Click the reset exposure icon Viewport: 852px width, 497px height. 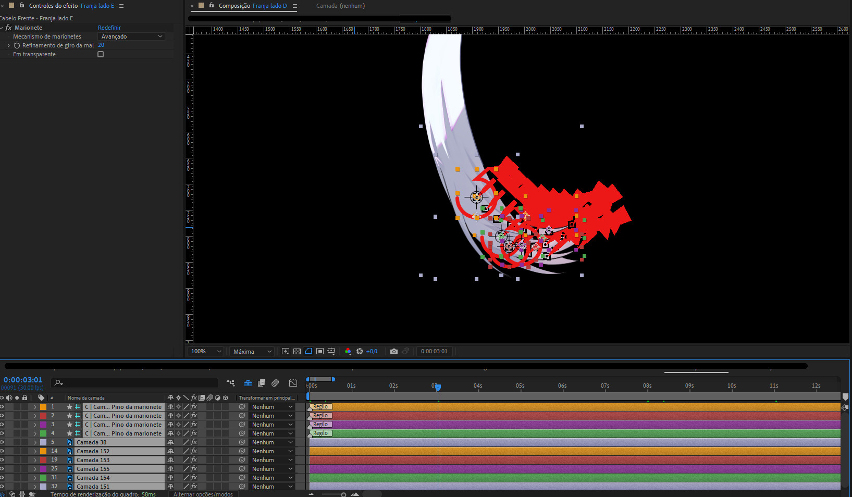[x=360, y=352]
